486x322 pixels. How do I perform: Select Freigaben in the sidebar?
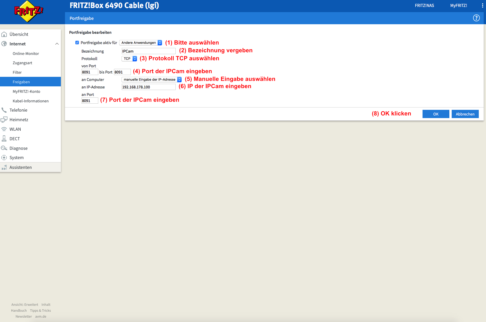(30, 82)
